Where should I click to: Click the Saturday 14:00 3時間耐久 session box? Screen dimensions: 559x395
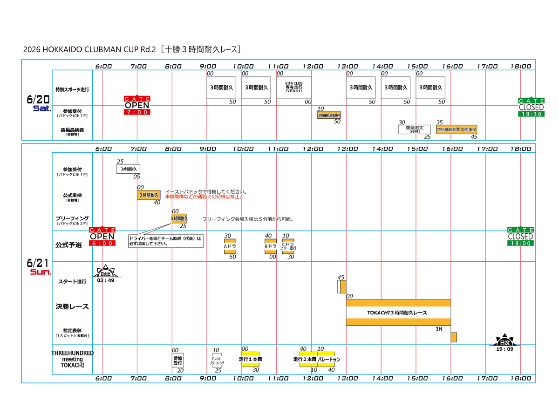pyautogui.click(x=395, y=88)
